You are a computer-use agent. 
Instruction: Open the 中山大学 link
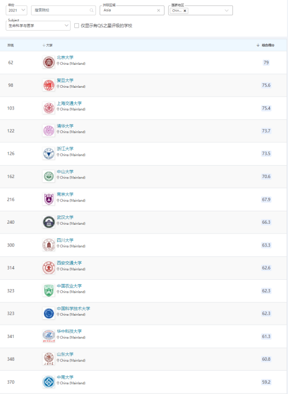pyautogui.click(x=65, y=172)
